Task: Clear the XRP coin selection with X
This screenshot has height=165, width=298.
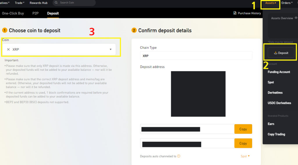Action: pyautogui.click(x=8, y=49)
